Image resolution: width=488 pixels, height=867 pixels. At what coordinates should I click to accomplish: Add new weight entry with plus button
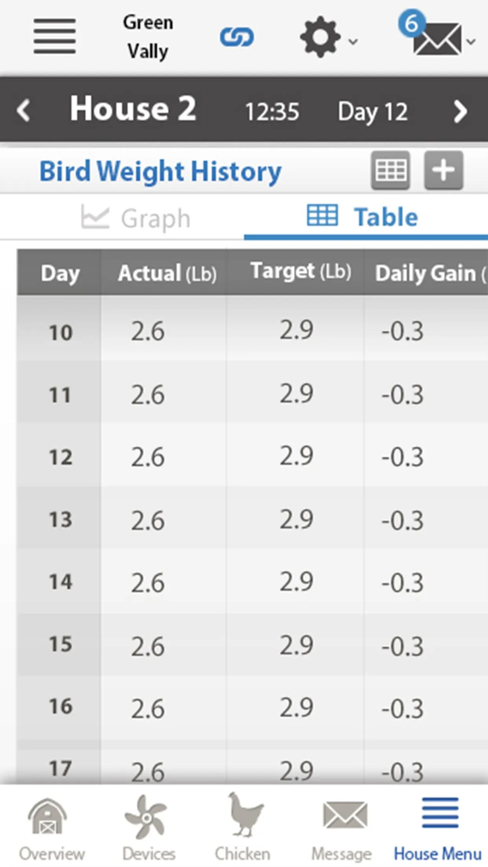tap(444, 170)
